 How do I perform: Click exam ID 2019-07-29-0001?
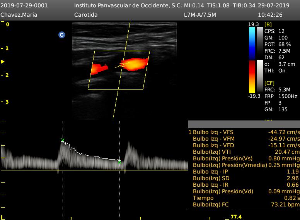[x=24, y=5]
